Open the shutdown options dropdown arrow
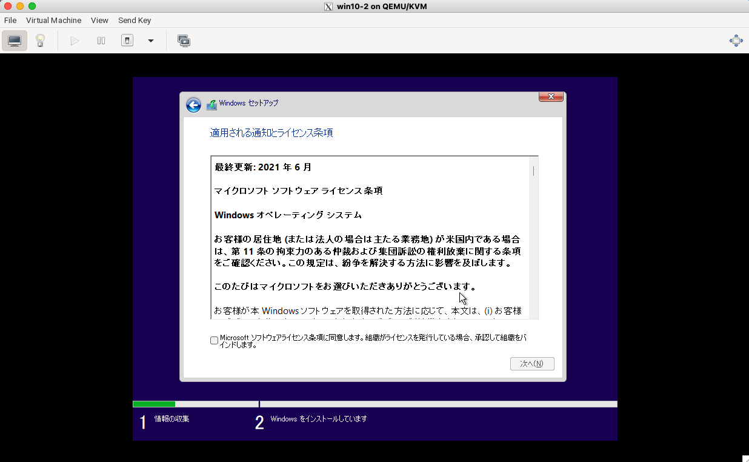Screen dimensions: 749x462 coord(151,41)
